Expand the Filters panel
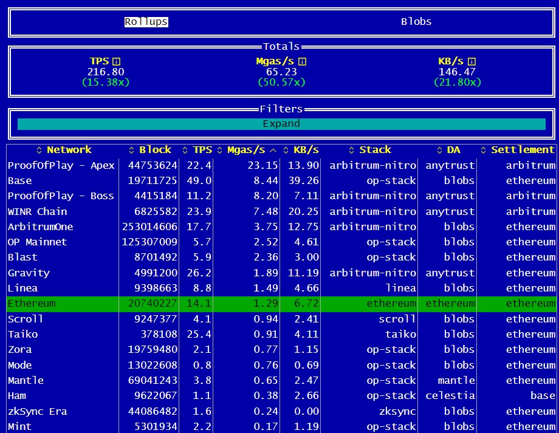Screen dimensions: 559x433 (x=281, y=124)
